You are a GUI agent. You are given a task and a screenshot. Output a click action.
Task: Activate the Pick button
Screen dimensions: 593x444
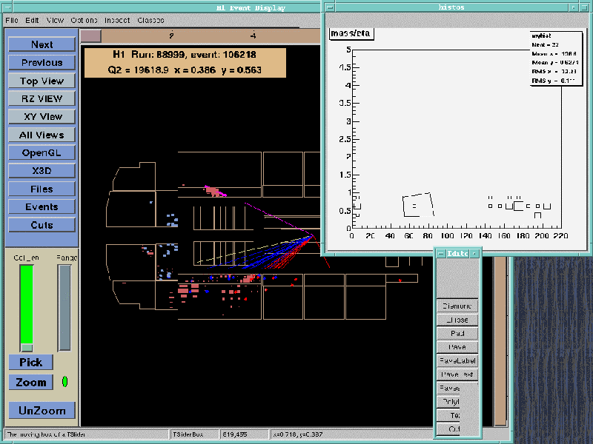(31, 363)
